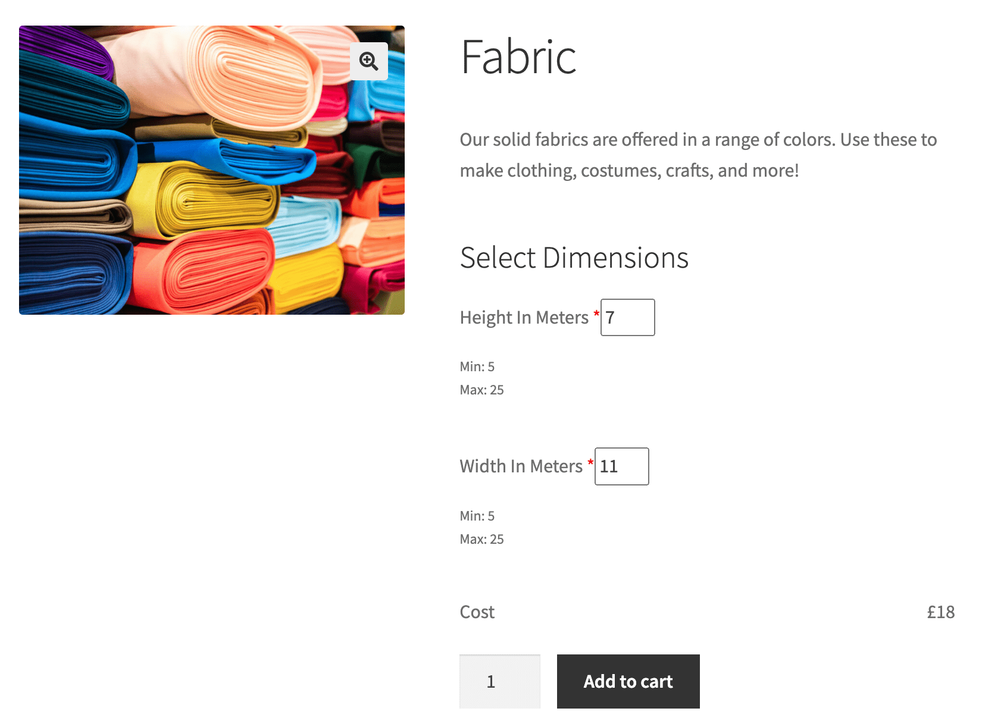
Task: Click the Add to cart button
Action: click(628, 681)
